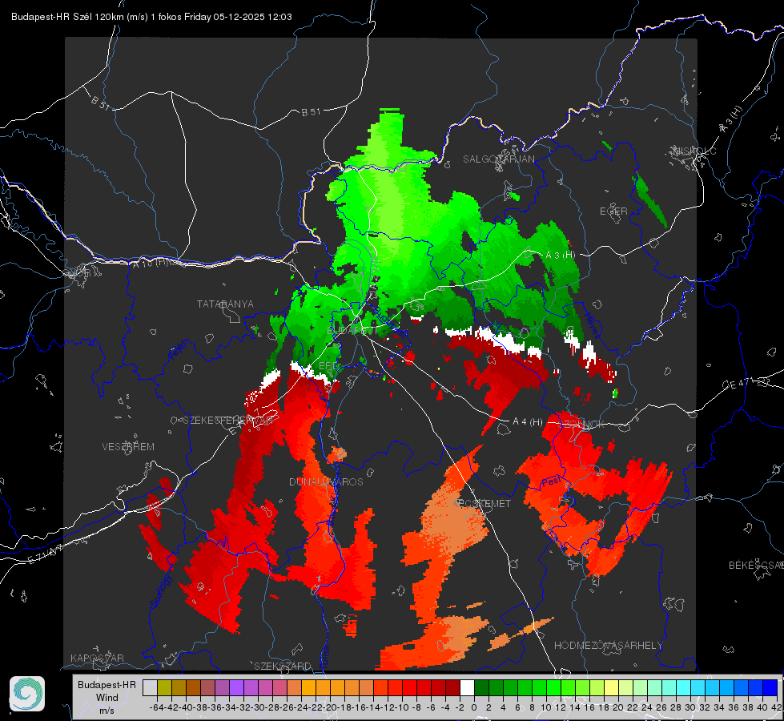Click the 0 legend value
Viewport: 784px width, 721px height.
coord(474,707)
